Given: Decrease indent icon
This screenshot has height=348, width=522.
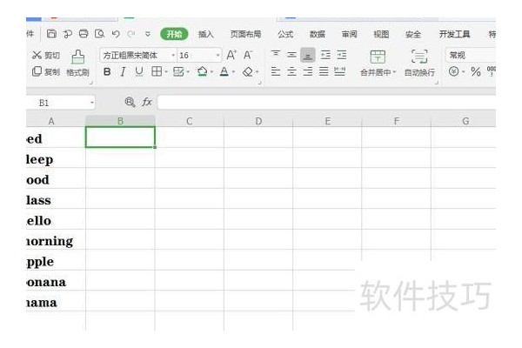Looking at the screenshot, I should coord(325,55).
